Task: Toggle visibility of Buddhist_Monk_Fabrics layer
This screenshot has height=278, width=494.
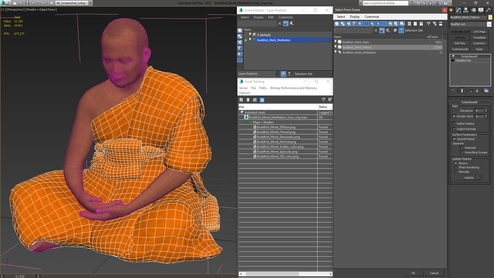Action: [x=336, y=47]
